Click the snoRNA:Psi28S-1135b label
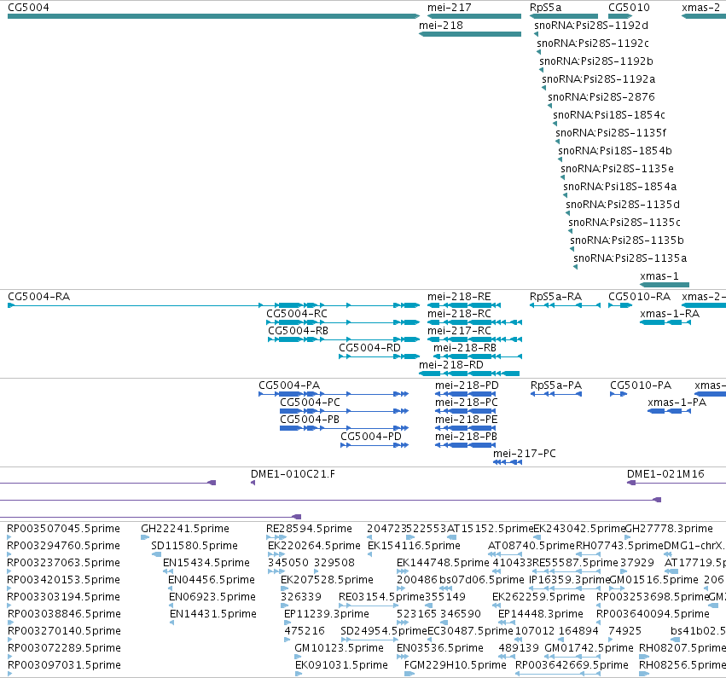 [627, 240]
